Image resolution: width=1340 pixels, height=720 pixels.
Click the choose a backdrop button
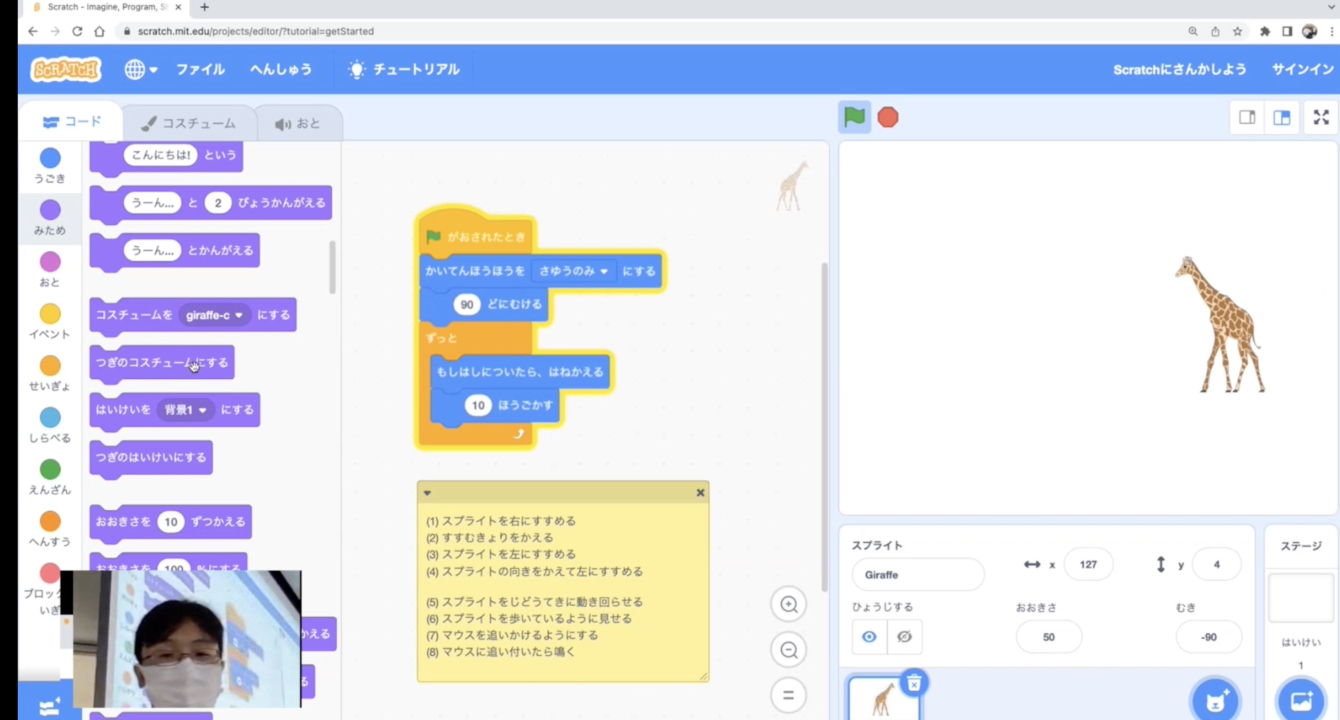point(1302,700)
